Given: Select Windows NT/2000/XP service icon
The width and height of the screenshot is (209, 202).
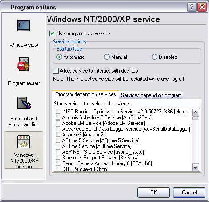Looking at the screenshot, I should pos(24,142).
